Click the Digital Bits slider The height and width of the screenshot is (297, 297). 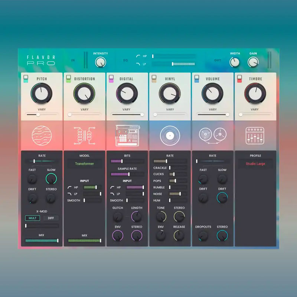(x=127, y=161)
